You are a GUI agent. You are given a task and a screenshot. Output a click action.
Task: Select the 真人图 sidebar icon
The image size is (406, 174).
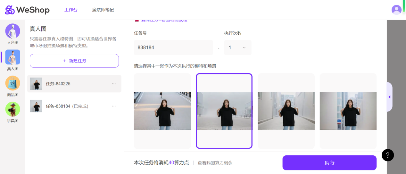click(x=13, y=57)
